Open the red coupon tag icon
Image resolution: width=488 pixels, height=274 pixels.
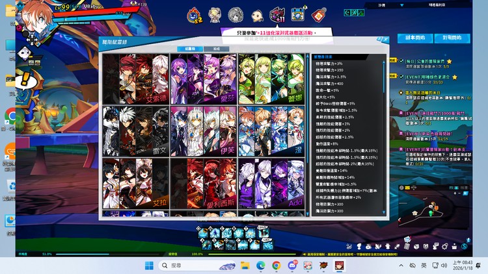pyautogui.click(x=318, y=14)
